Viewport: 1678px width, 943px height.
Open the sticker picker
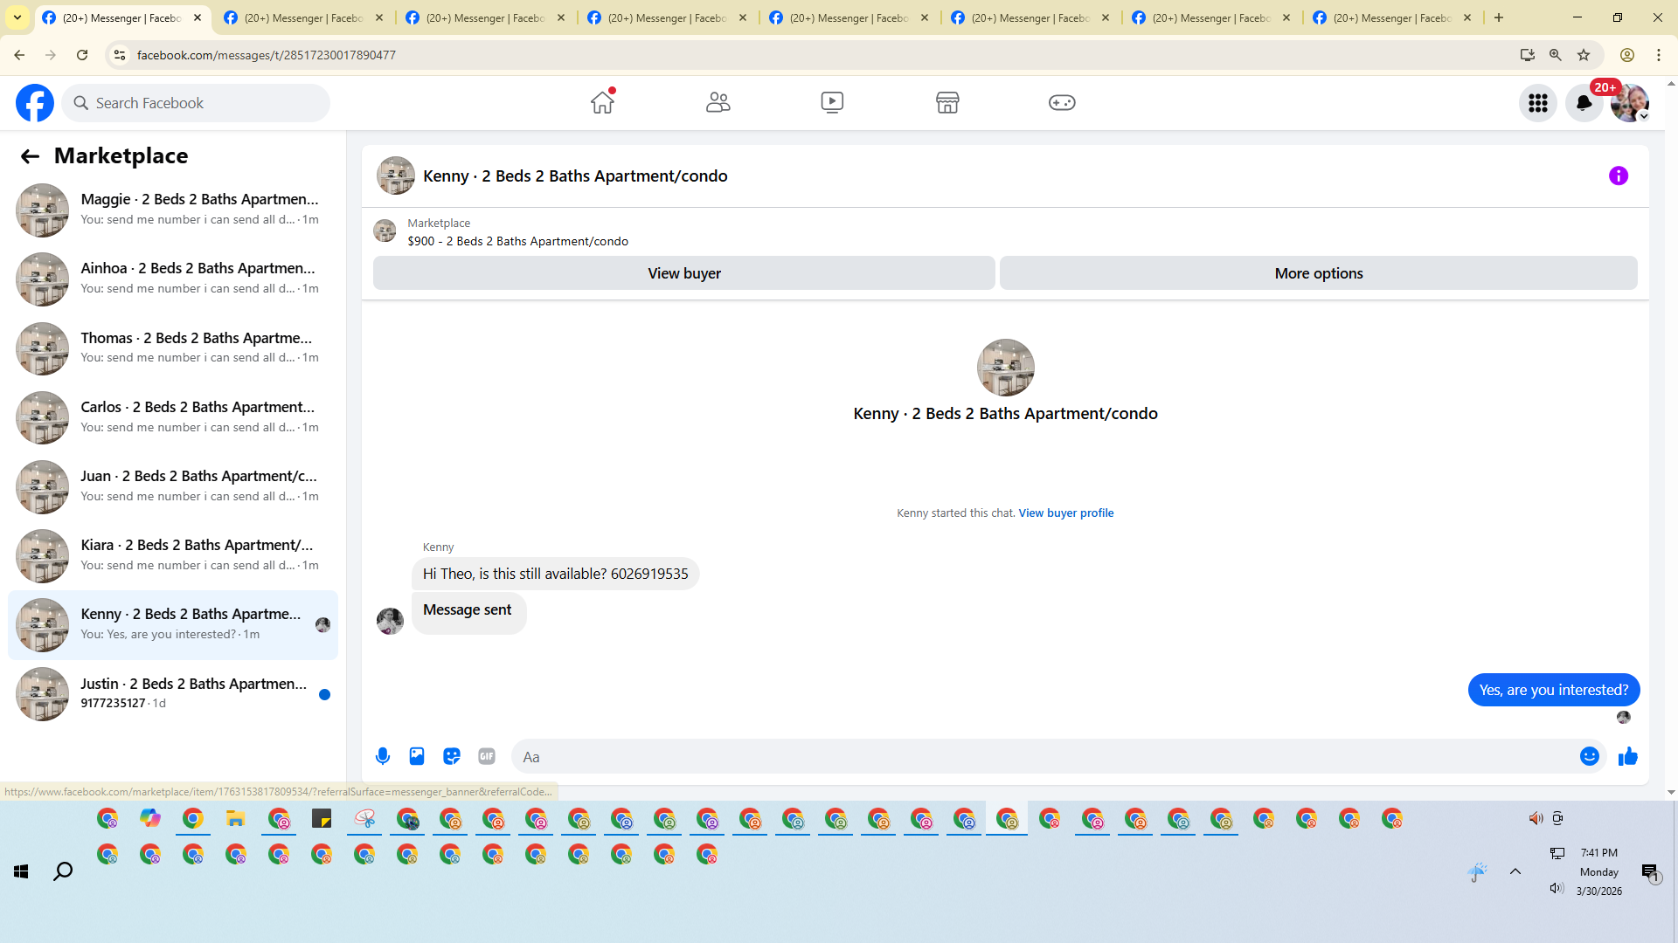point(452,756)
